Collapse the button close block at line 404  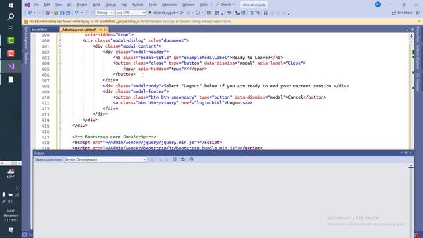click(x=60, y=63)
